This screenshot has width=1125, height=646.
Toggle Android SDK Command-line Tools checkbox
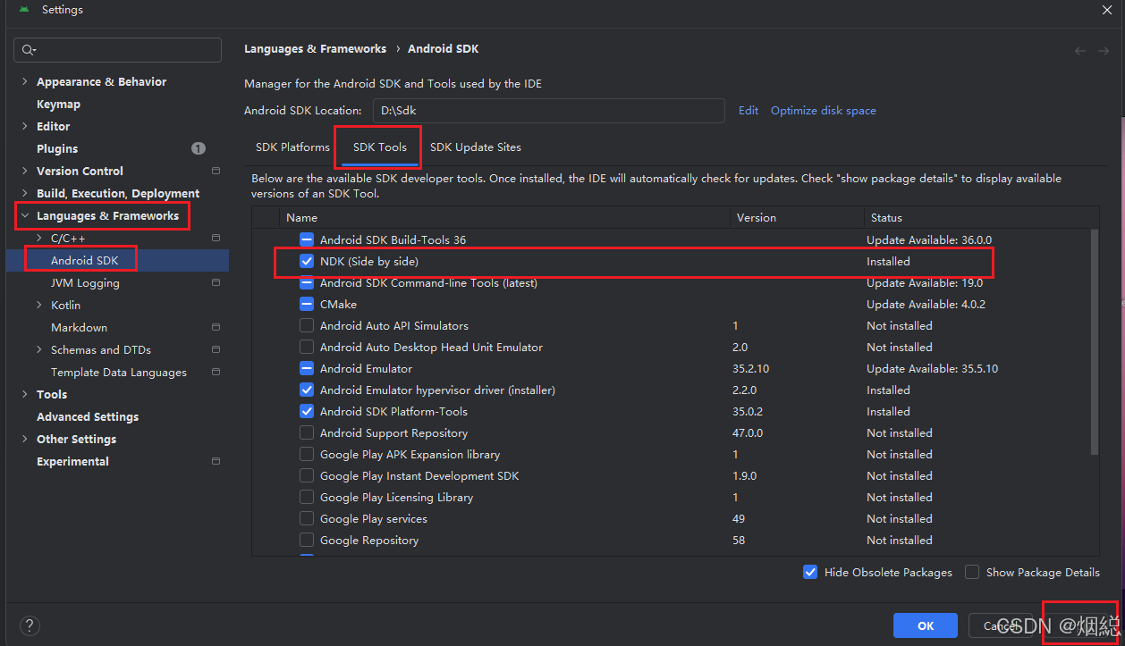tap(307, 282)
